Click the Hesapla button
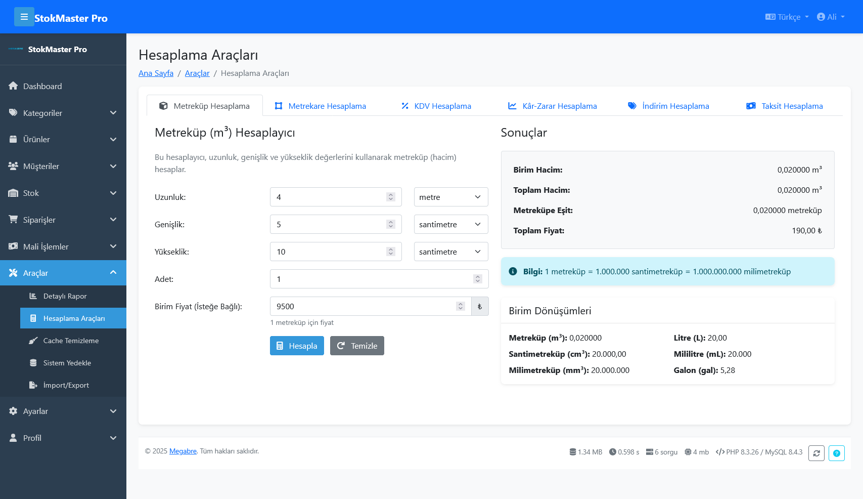863x499 pixels. tap(297, 346)
